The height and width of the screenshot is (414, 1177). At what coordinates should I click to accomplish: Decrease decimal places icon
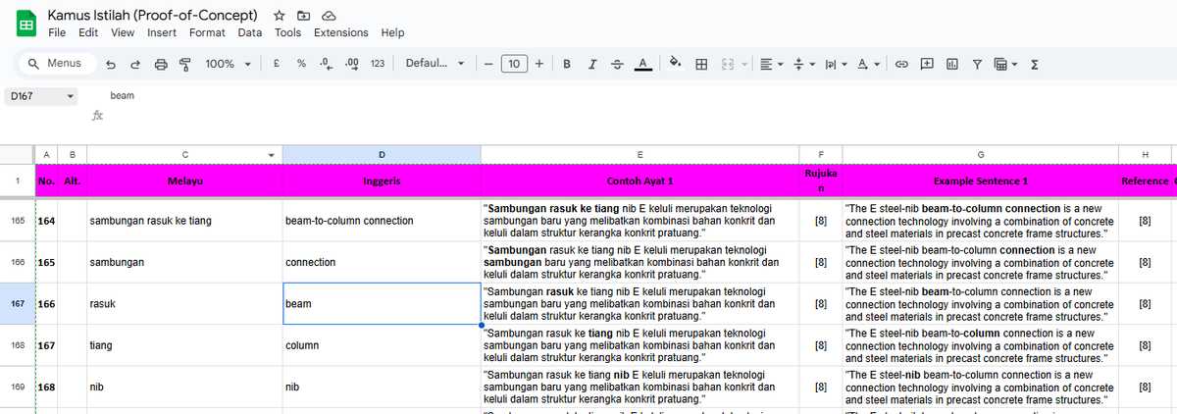(x=327, y=64)
